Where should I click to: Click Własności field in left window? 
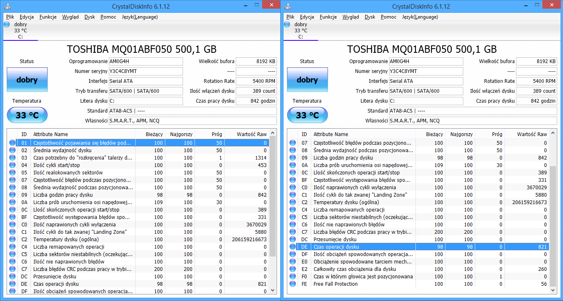(192, 121)
